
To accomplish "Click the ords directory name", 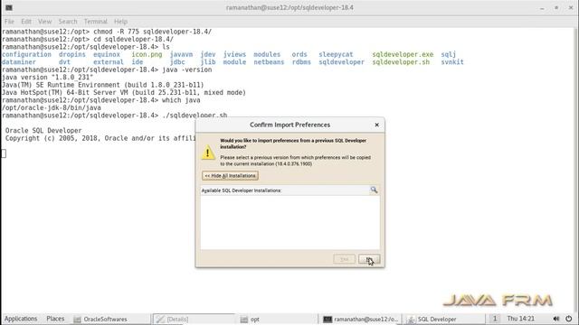I will point(299,54).
